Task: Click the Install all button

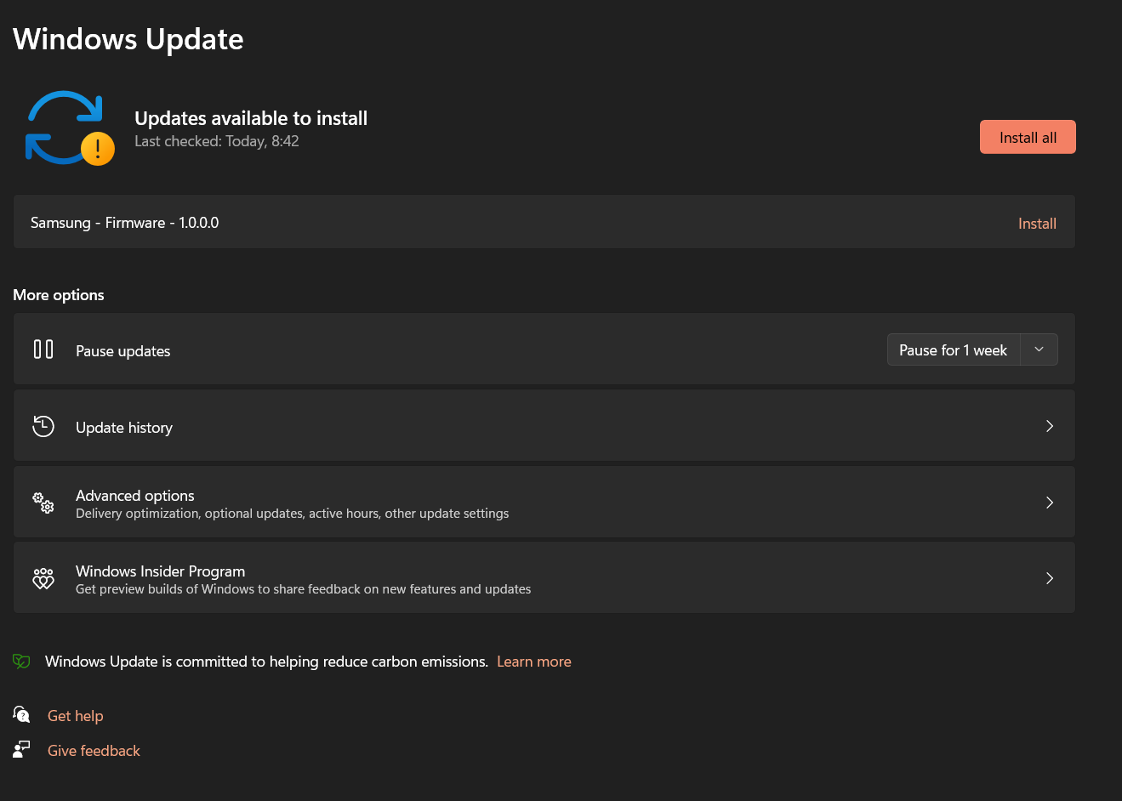Action: (1028, 137)
